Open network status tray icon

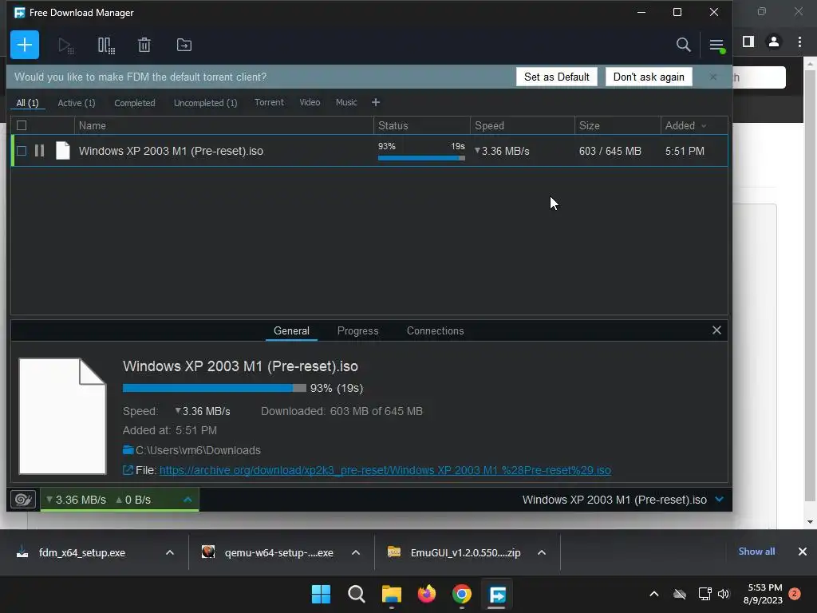point(705,594)
